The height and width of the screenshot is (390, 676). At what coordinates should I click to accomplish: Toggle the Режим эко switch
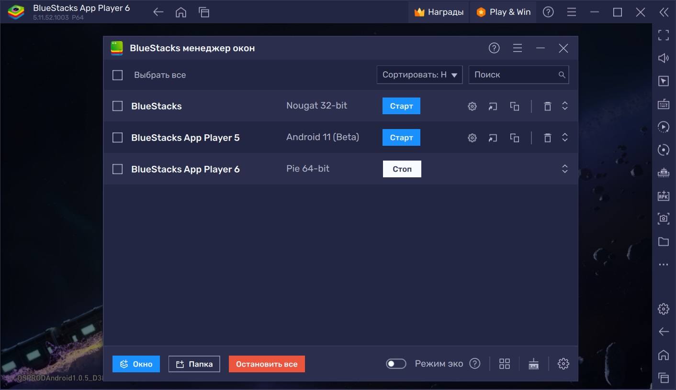point(396,364)
